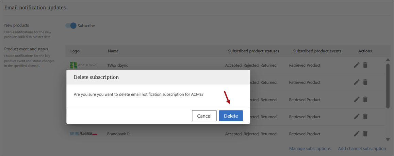Cancel the Delete subscription dialog
This screenshot has width=394, height=156.
tap(204, 116)
